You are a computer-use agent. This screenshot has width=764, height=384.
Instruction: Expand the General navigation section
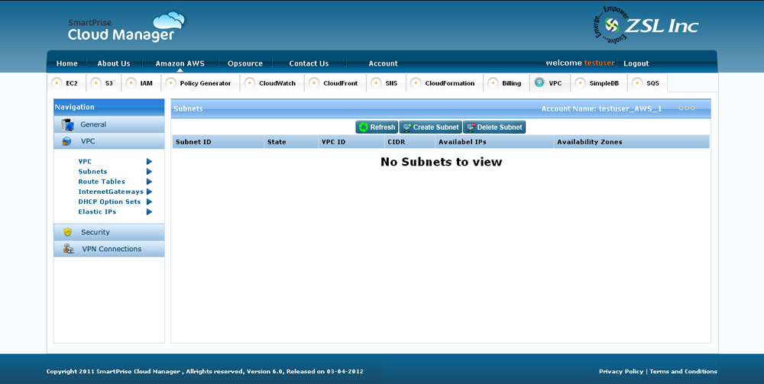(x=109, y=124)
